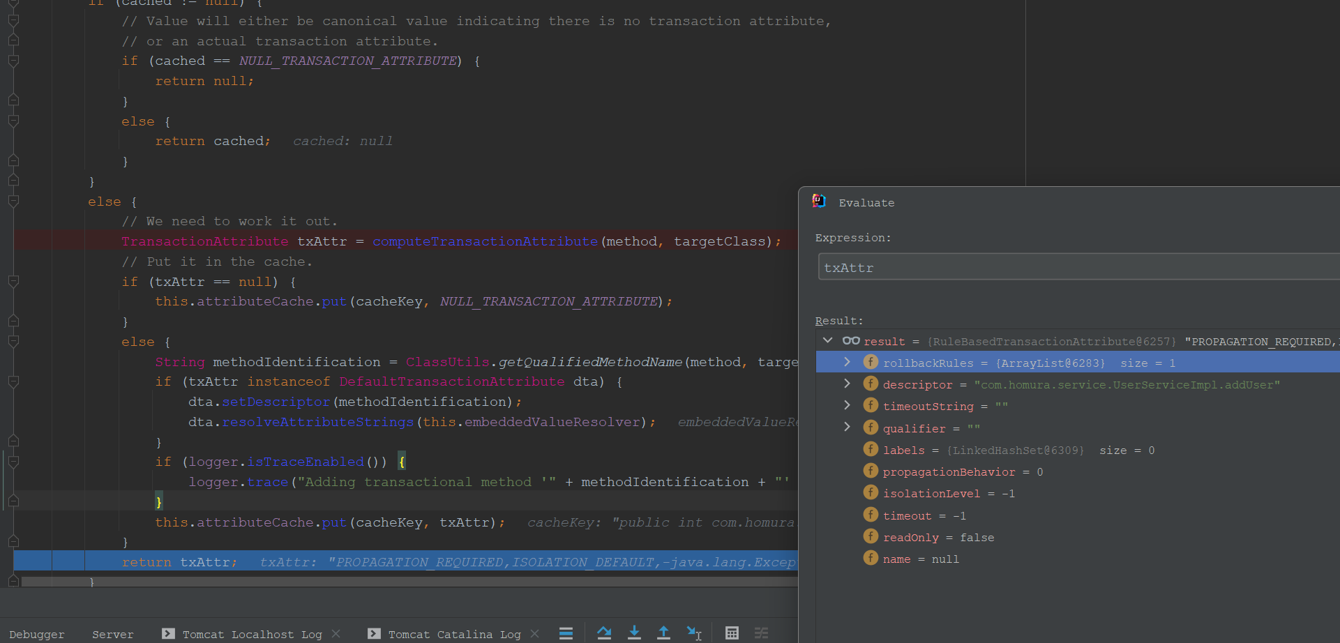Screen dimensions: 1340x643
Task: Fold the 'if (cached == NULL_TRANSACTION_ATTRIBUTE)' block
Action: pyautogui.click(x=13, y=61)
